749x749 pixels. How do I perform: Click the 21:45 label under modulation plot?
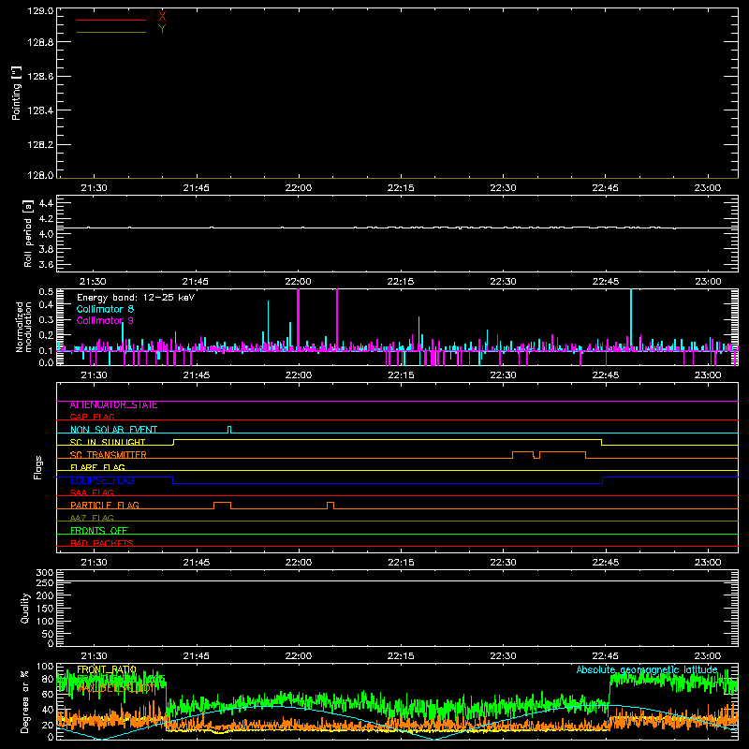[x=197, y=375]
